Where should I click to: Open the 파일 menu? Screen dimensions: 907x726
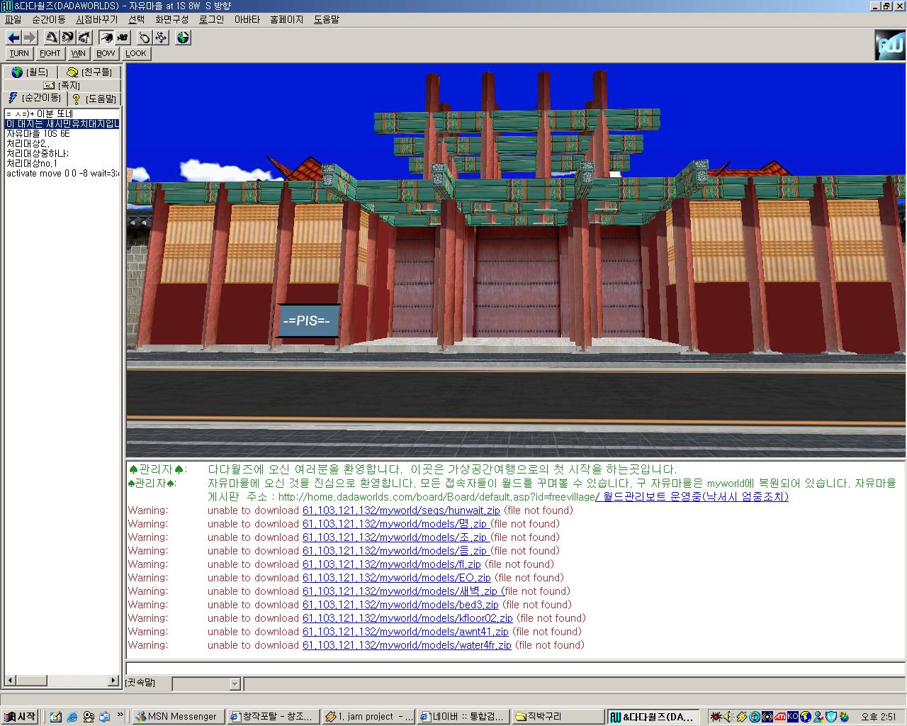point(13,20)
